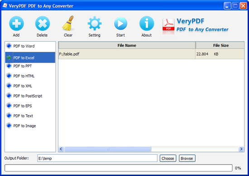Screen dimensions: 249x176
Task: Minimize the converter window
Action: (x=227, y=6)
